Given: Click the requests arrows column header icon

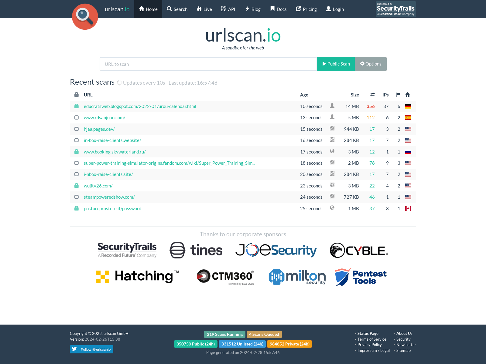Looking at the screenshot, I should (372, 95).
